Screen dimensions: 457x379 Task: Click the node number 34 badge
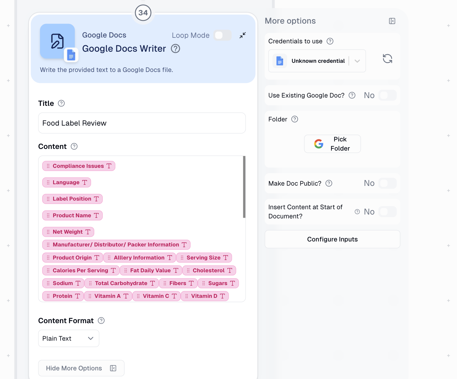(x=143, y=13)
